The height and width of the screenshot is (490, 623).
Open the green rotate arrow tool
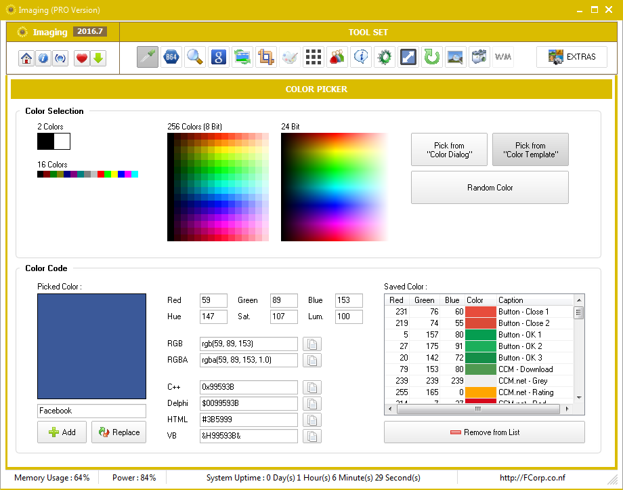[432, 57]
